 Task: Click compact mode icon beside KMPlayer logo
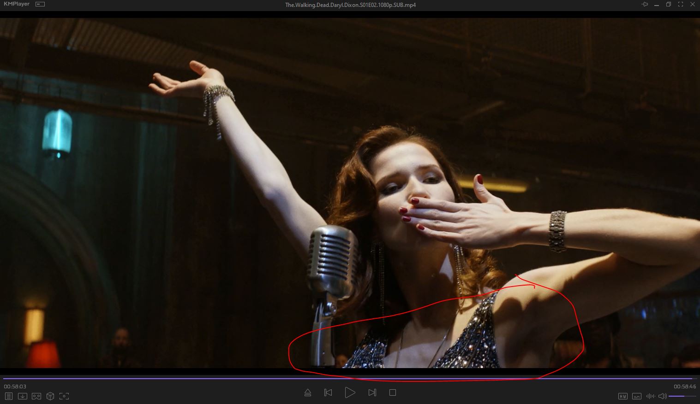pos(40,5)
